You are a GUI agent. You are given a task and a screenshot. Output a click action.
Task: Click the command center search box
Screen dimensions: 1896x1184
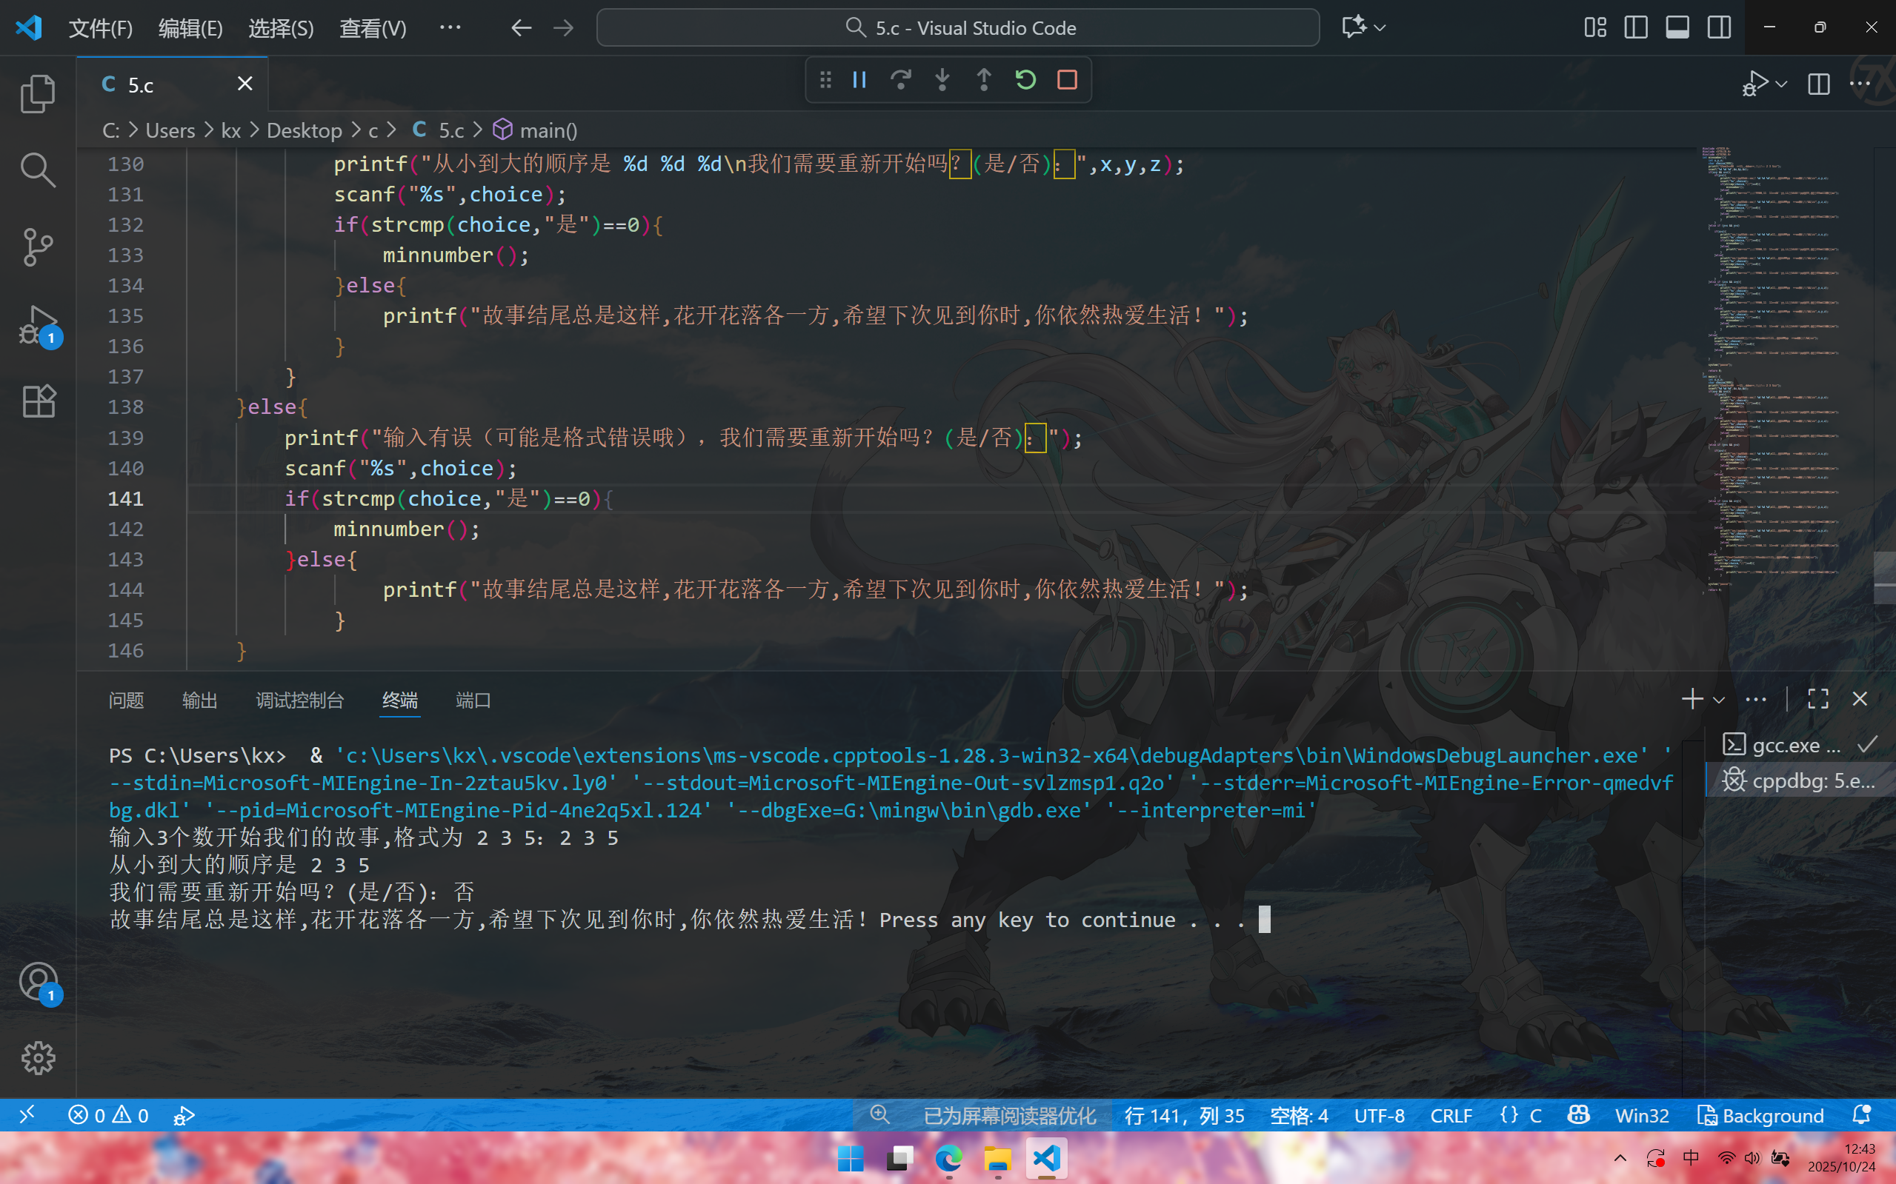tap(957, 28)
